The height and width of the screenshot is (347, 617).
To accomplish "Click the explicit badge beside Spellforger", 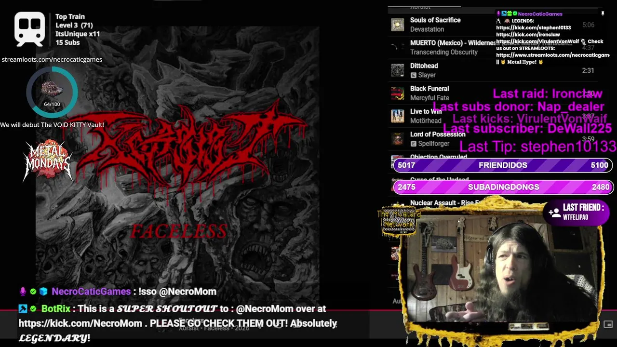I will point(413,144).
